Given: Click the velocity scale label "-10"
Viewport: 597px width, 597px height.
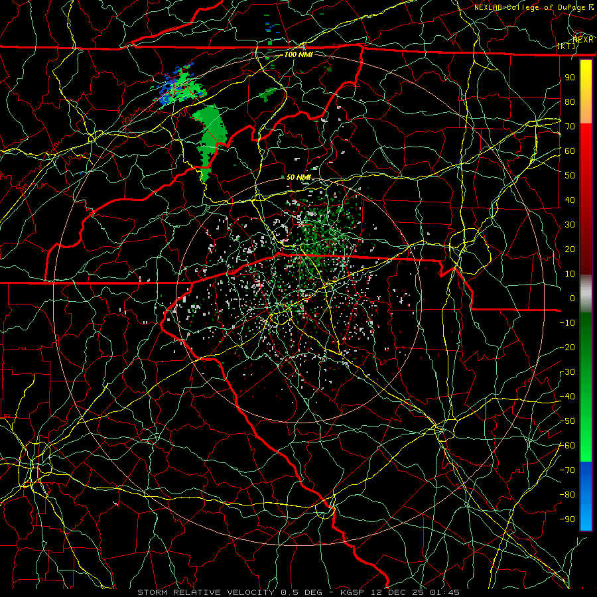Looking at the screenshot, I should [567, 323].
